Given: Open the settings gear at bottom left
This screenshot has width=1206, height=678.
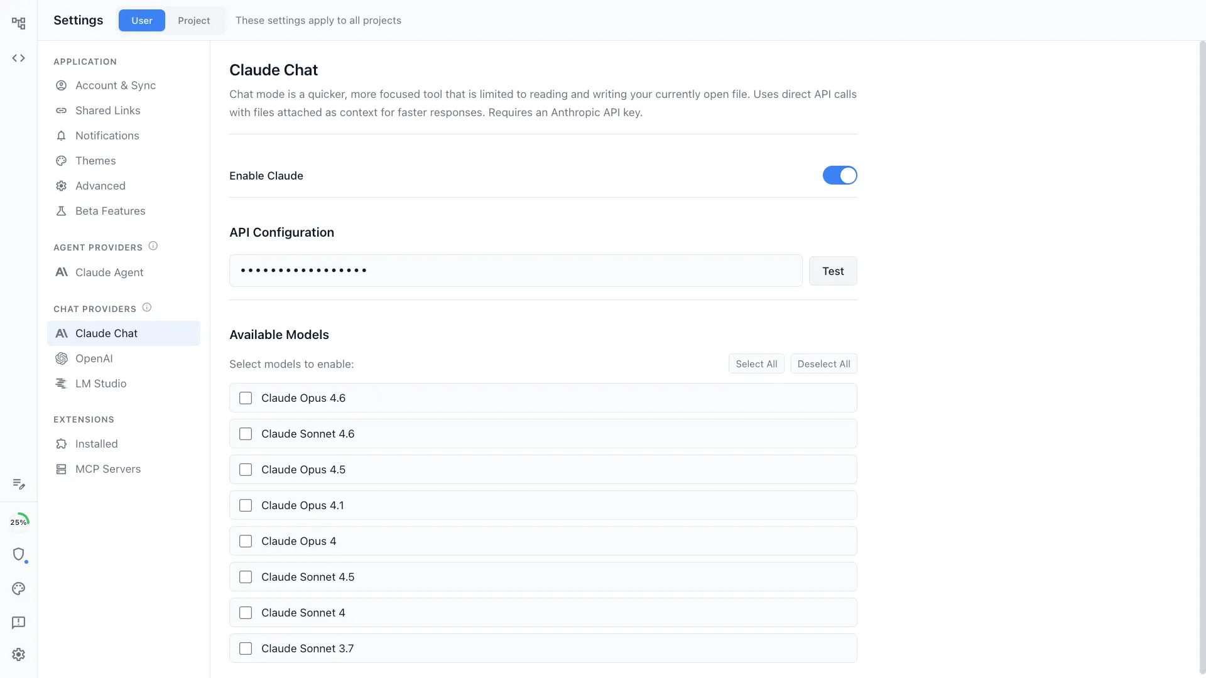Looking at the screenshot, I should point(19,655).
